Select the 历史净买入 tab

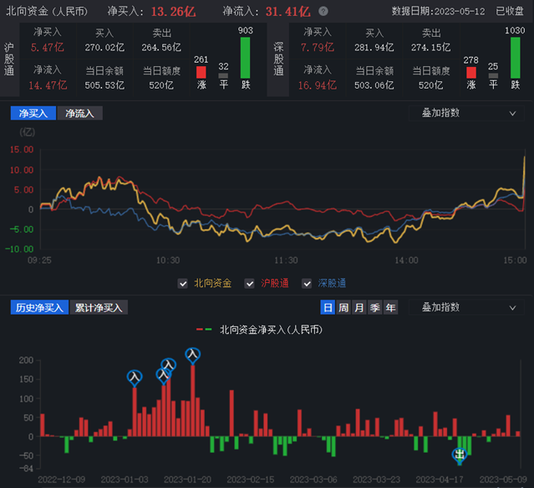tap(38, 308)
